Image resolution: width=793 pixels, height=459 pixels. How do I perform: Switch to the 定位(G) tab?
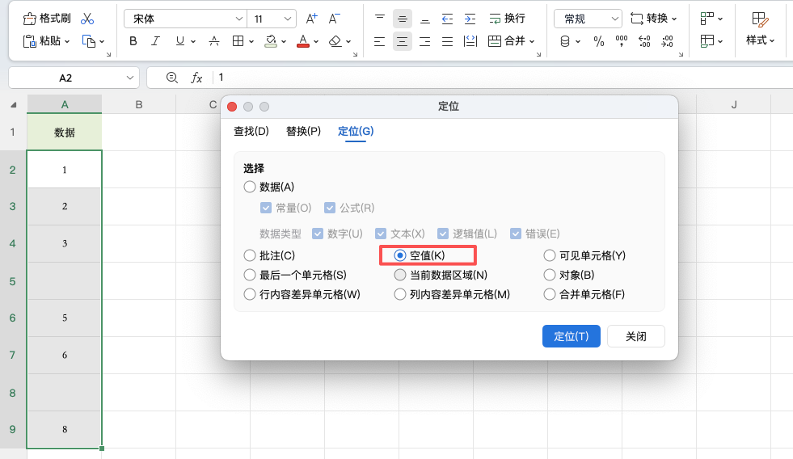[x=356, y=132]
